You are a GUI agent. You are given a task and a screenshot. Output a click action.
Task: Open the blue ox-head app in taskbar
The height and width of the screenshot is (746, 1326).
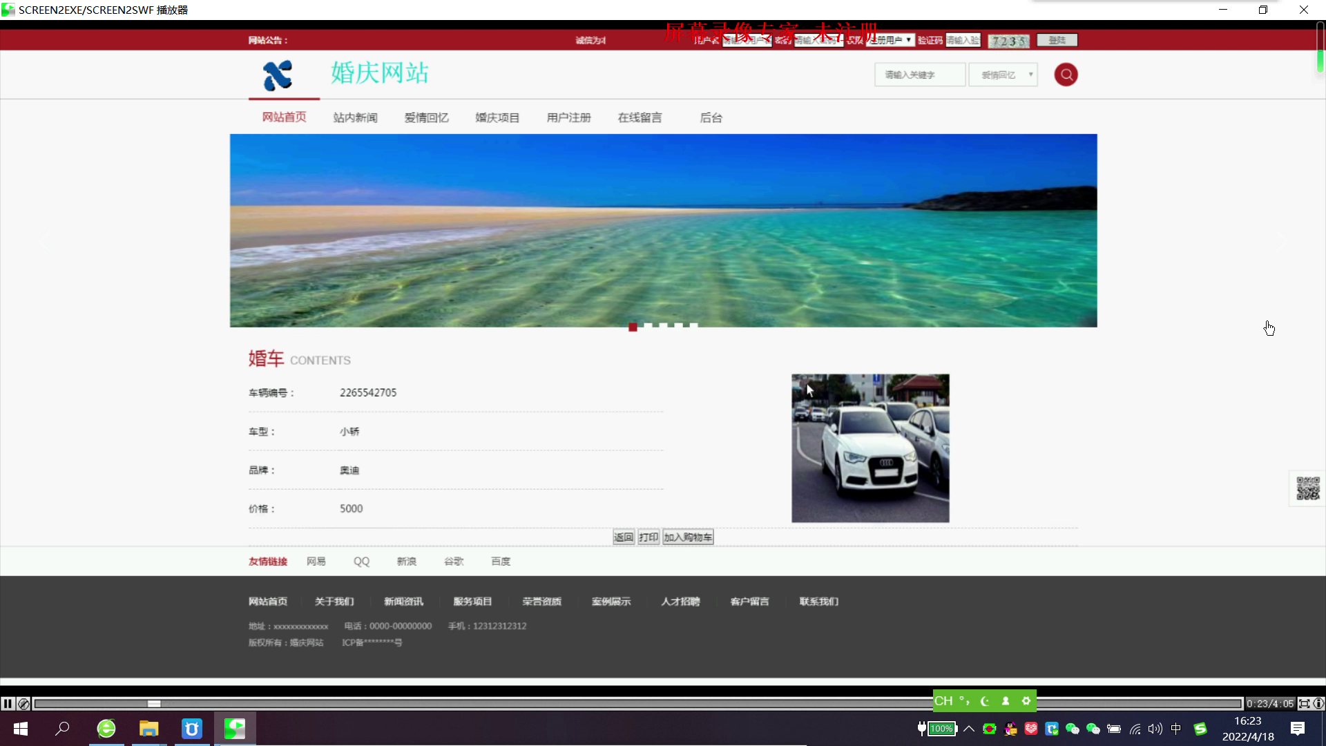(x=192, y=729)
